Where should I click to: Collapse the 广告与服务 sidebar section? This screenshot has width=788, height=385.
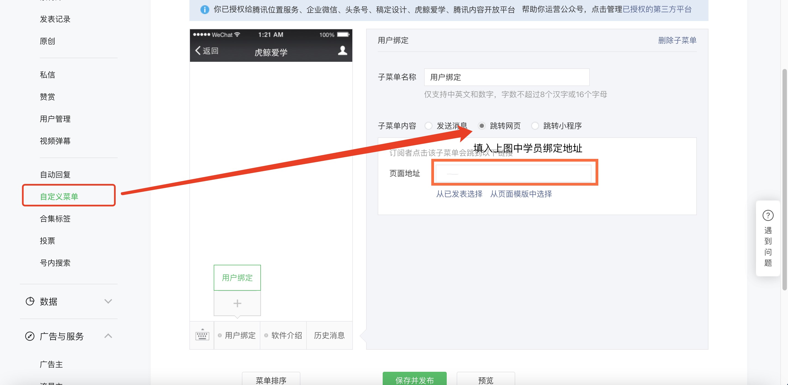click(x=108, y=336)
